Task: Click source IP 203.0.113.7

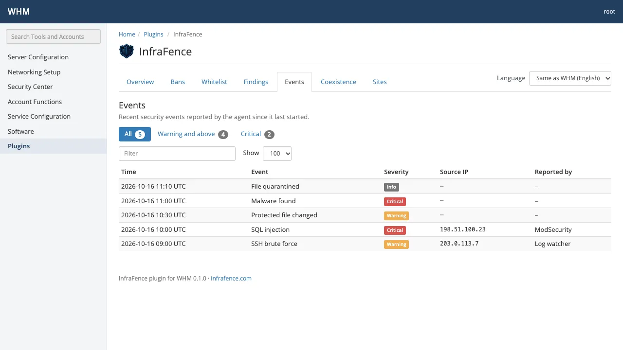Action: click(x=459, y=244)
